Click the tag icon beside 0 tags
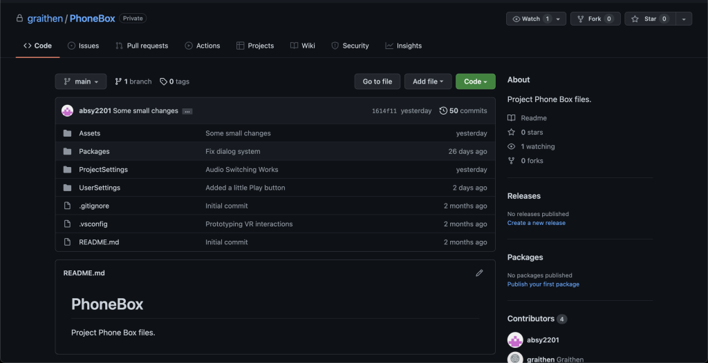 point(163,81)
